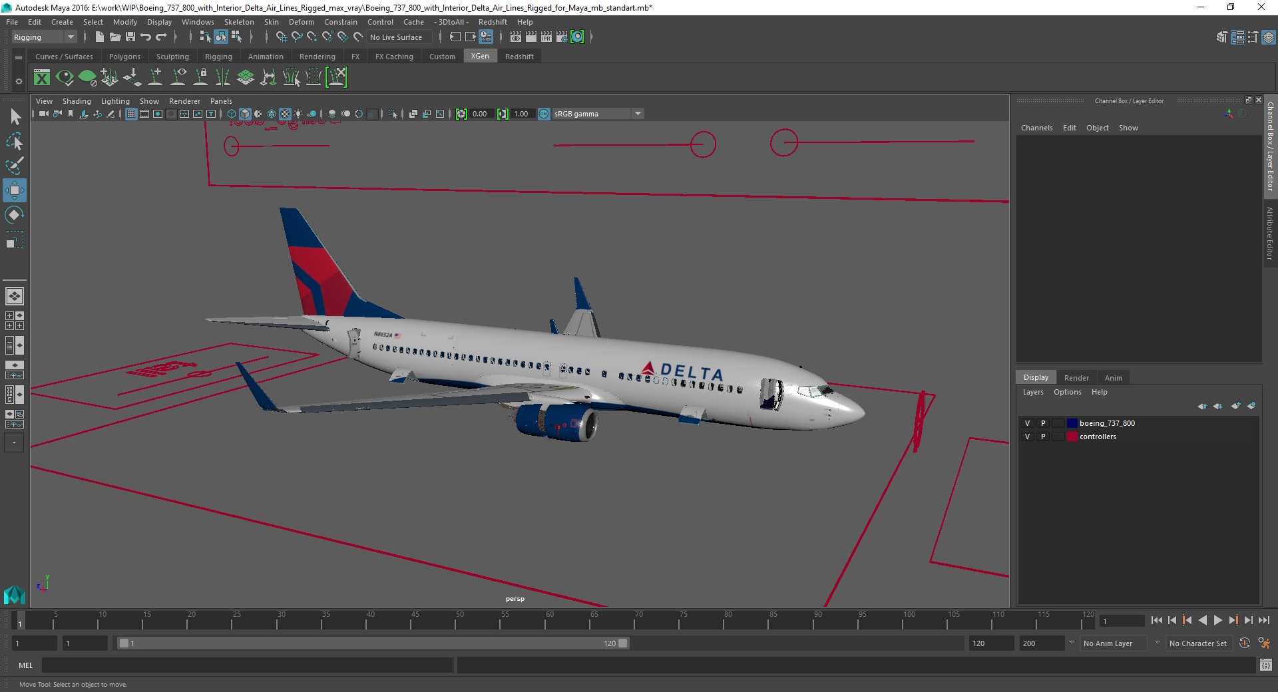Choose the Paint selection tool

[x=15, y=166]
